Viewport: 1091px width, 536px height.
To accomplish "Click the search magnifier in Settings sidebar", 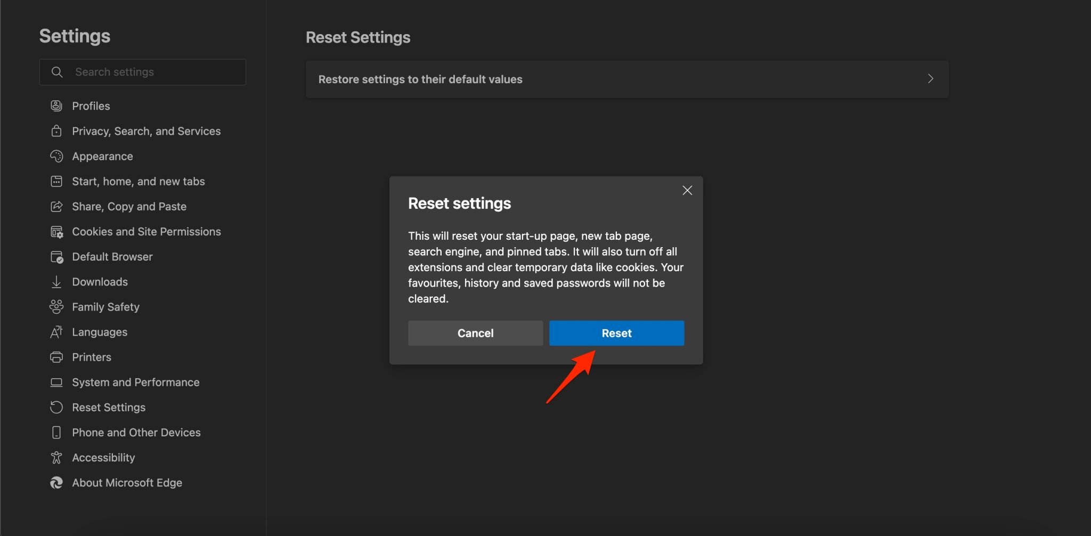I will pyautogui.click(x=57, y=71).
